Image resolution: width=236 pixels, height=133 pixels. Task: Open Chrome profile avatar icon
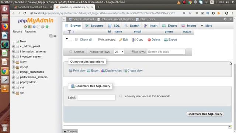[226, 13]
